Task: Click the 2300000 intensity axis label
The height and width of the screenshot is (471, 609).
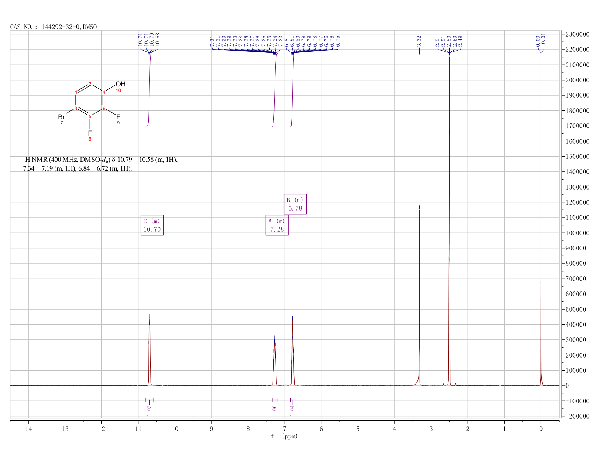Action: click(x=577, y=34)
